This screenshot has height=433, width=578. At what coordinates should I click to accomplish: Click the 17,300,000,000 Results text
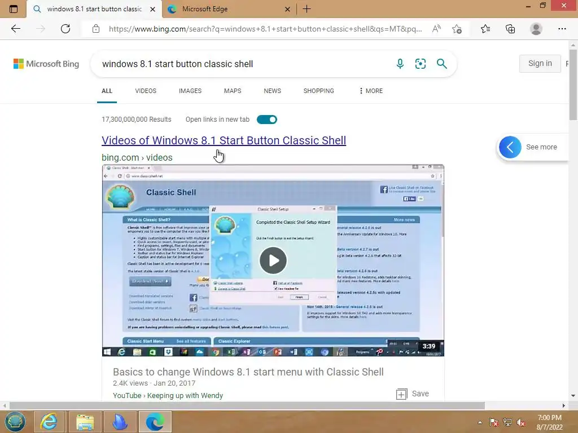137,120
